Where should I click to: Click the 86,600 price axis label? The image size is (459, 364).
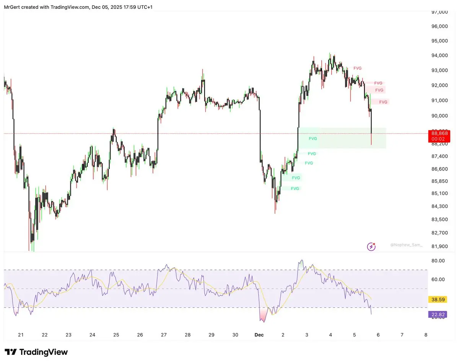(x=439, y=169)
